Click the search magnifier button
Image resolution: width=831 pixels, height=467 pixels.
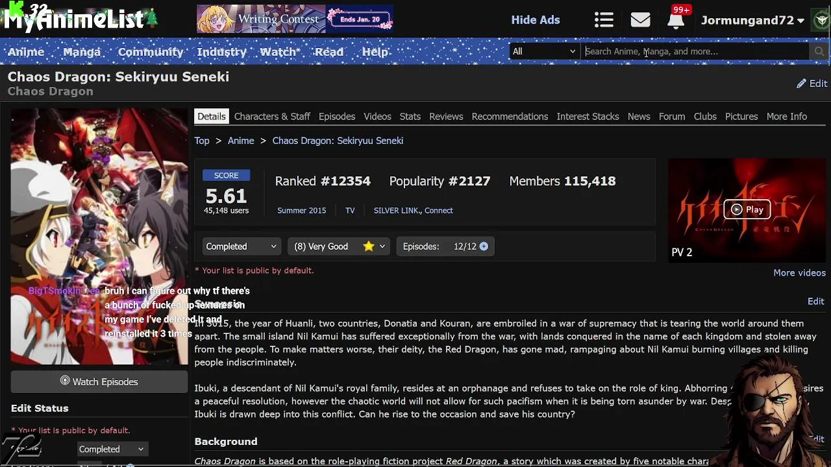[x=819, y=51]
